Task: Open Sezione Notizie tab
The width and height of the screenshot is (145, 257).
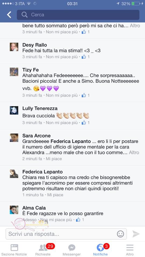Action: coord(14,250)
